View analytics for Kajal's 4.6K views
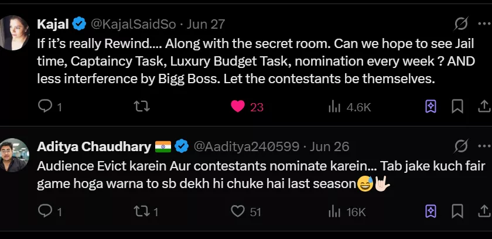The height and width of the screenshot is (239, 492). point(334,106)
